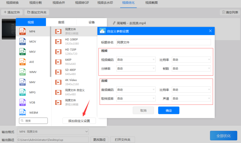
Task: Click film icon beside SD 480P
Action: (x=58, y=72)
